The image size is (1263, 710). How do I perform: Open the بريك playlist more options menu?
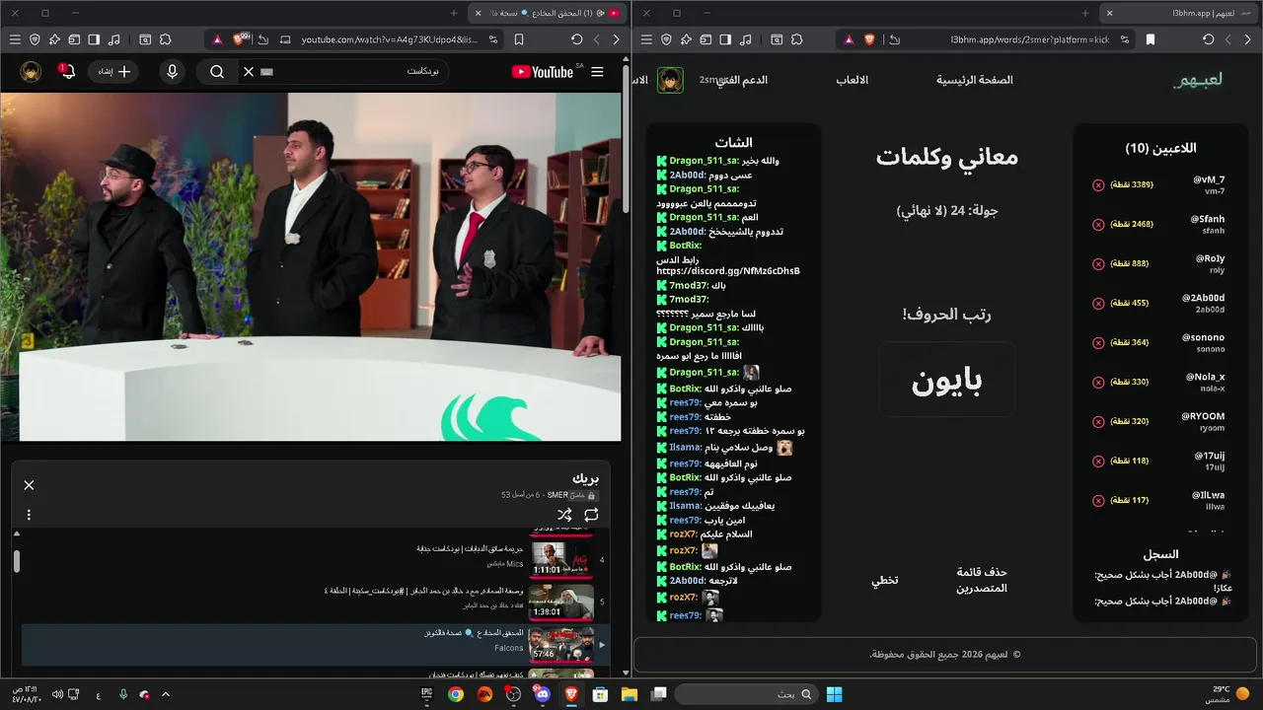[x=29, y=515]
